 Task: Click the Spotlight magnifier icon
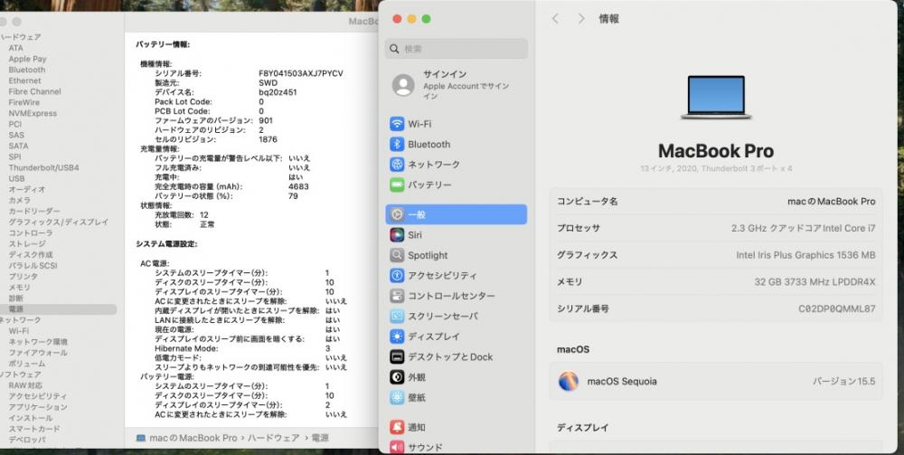pyautogui.click(x=397, y=255)
